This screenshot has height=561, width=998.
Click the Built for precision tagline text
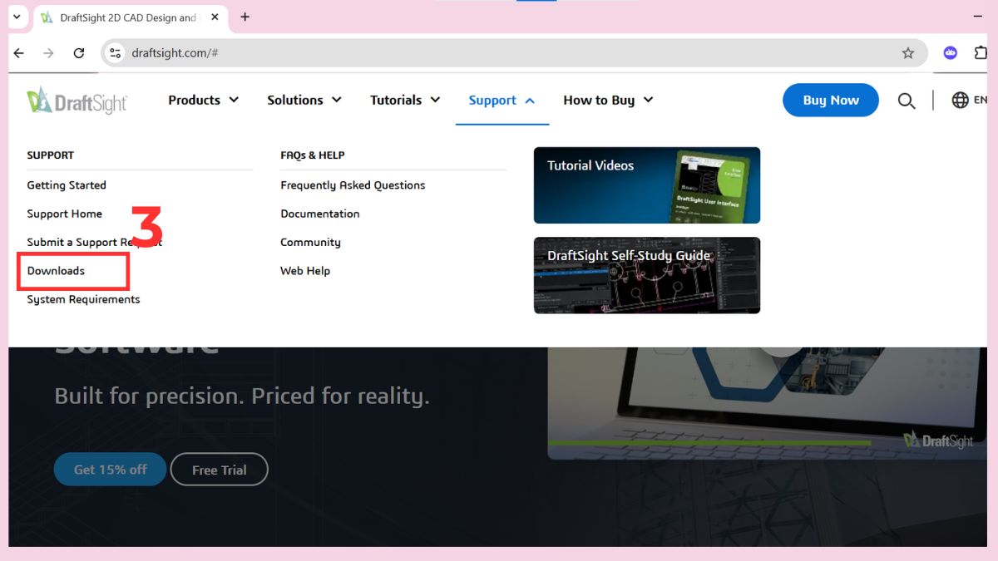242,396
